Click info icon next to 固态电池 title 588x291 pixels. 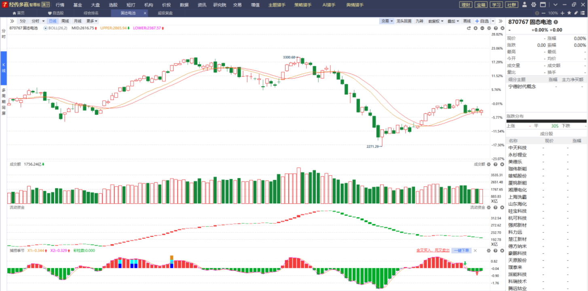pyautogui.click(x=556, y=22)
